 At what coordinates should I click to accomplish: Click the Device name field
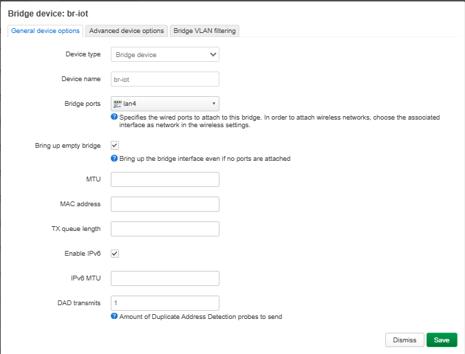pyautogui.click(x=165, y=79)
